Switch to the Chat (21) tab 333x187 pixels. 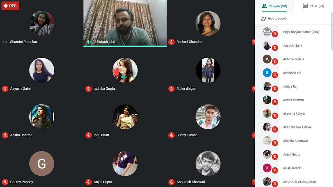point(313,6)
